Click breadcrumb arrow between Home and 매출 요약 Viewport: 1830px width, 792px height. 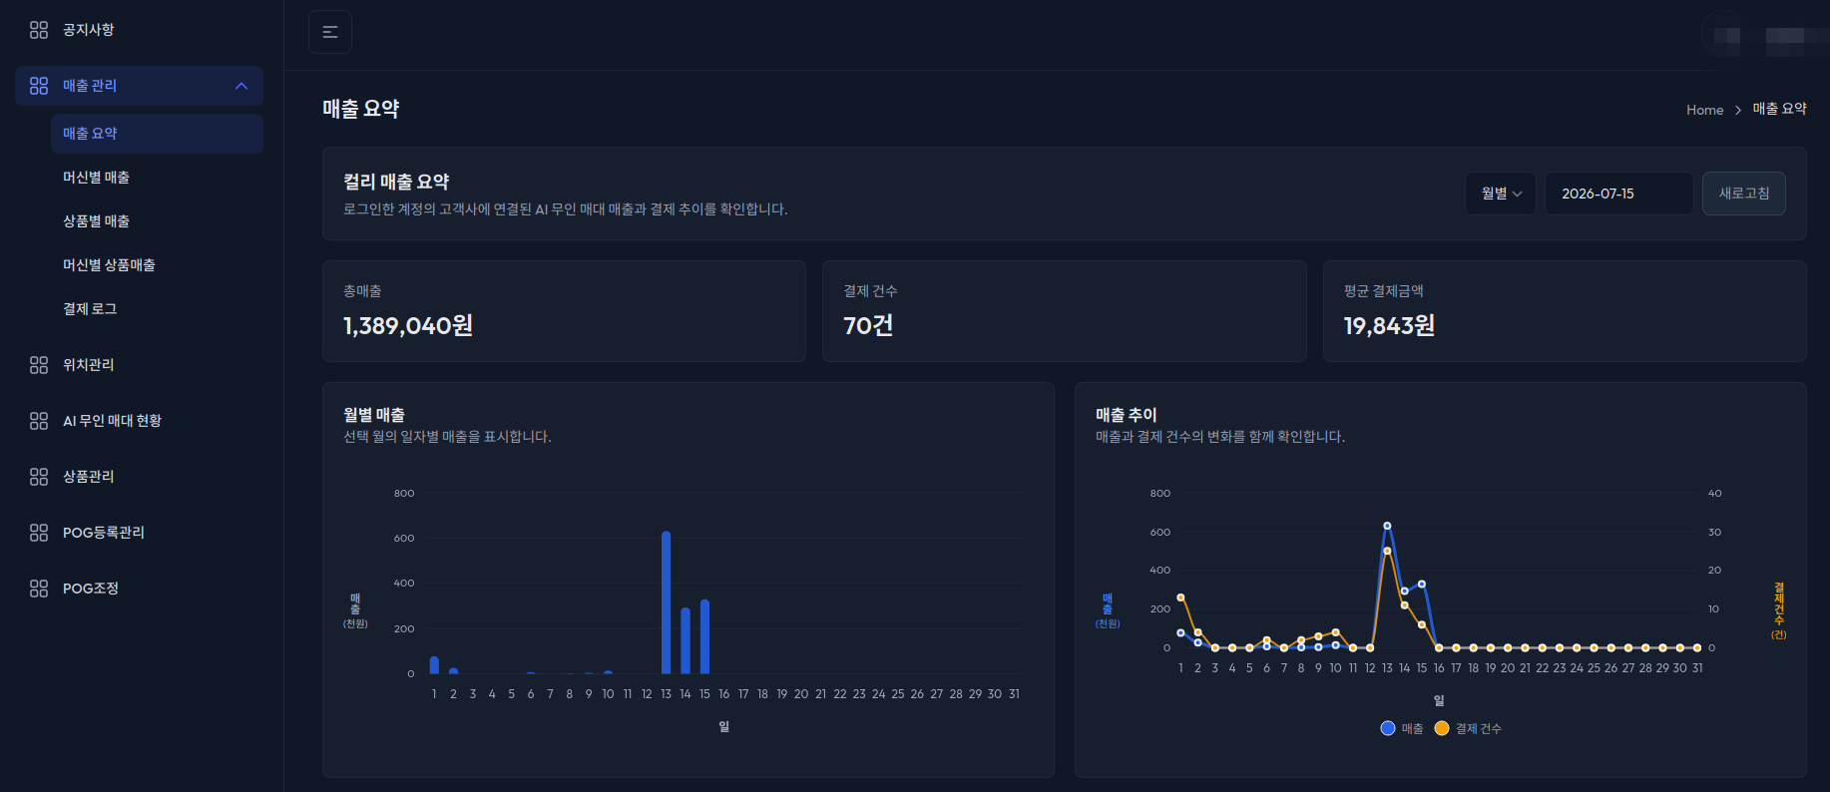click(x=1738, y=110)
